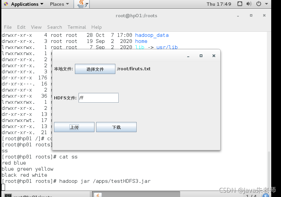This screenshot has width=281, height=197.
Task: Click the usr/lib link target in terminal
Action: (x=167, y=47)
